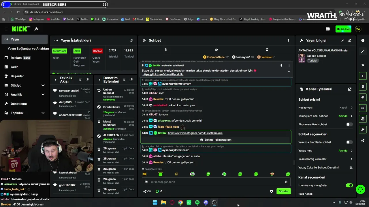Open Yapay Zeka ile Sohbet Denetimi

click(x=325, y=168)
